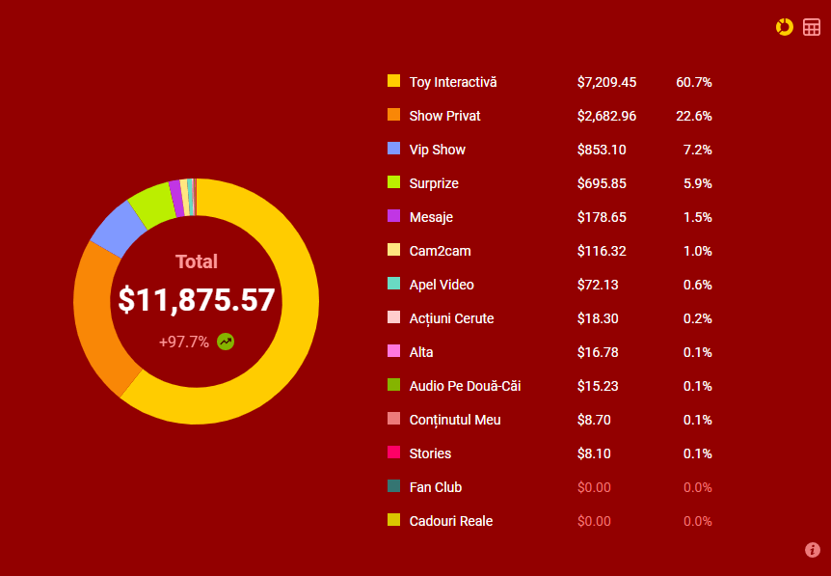This screenshot has width=831, height=576.
Task: Click the green upward trend icon
Action: point(226,342)
